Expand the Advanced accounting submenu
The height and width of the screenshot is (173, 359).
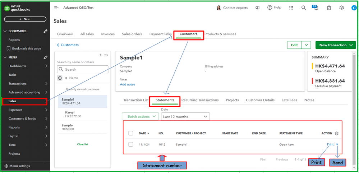(x=46, y=92)
